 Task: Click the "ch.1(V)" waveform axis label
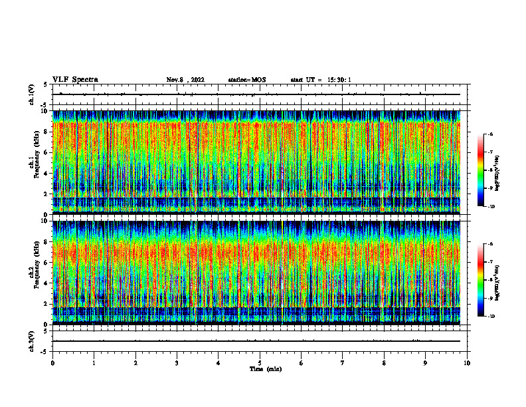(x=32, y=94)
